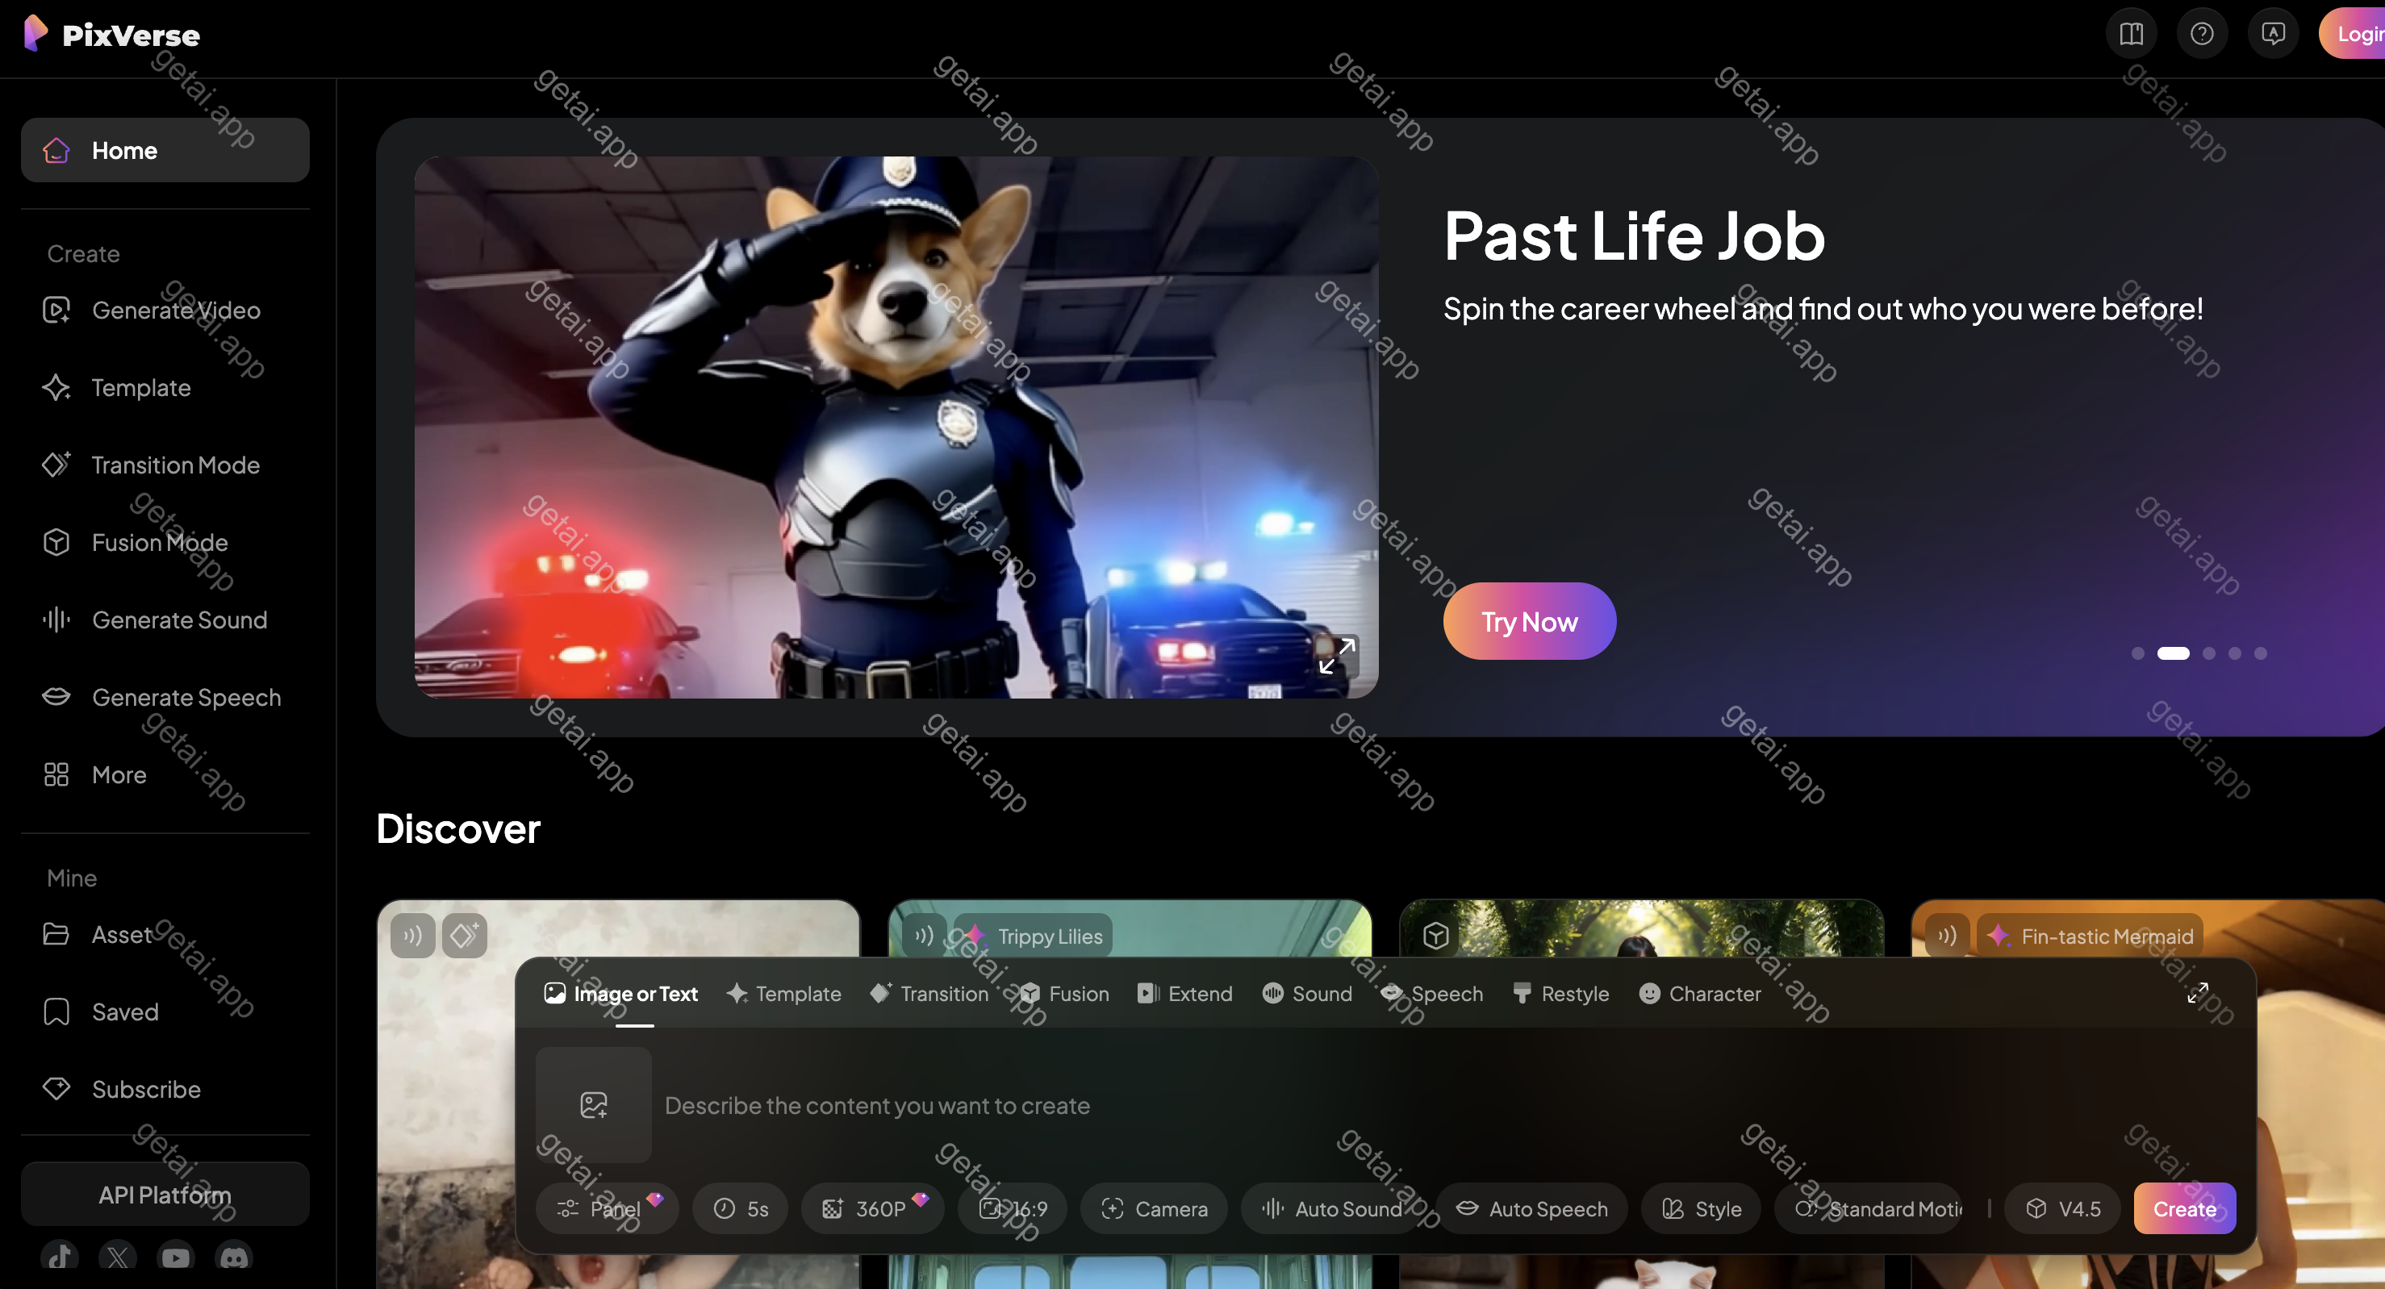
Task: Click the PixVerse logo
Action: tap(111, 34)
